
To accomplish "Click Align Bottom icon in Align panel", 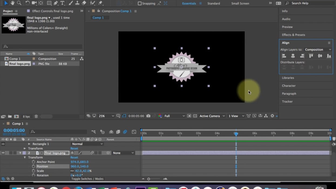I will tap(329, 56).
